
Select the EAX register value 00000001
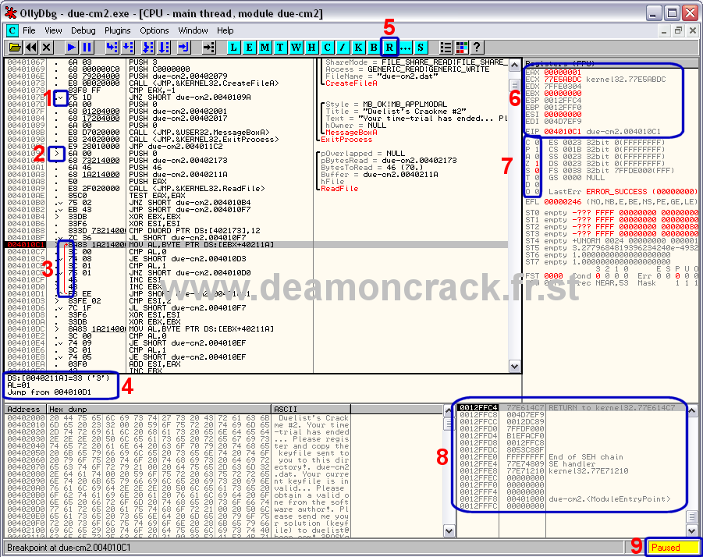tap(563, 73)
